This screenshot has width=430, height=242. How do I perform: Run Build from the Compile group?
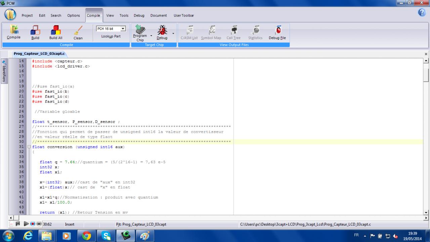(x=35, y=33)
